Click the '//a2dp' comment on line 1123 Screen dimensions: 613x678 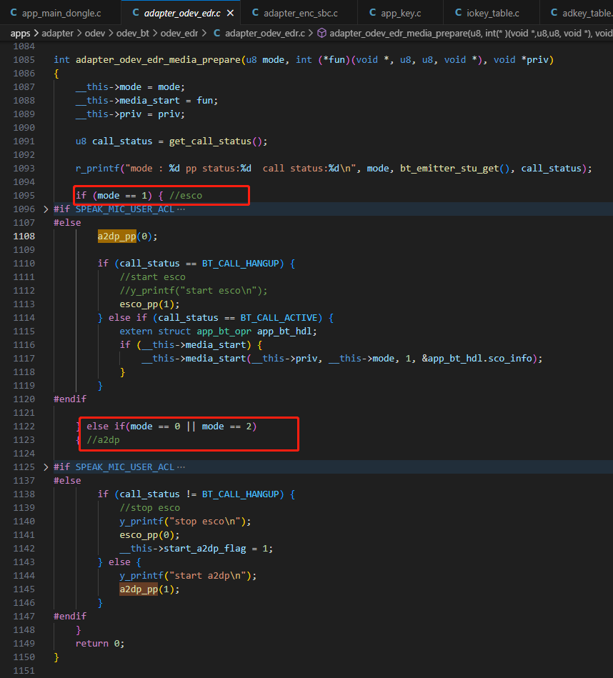tap(103, 440)
